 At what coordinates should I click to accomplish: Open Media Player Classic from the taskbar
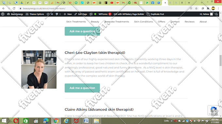pyautogui.click(x=36, y=121)
